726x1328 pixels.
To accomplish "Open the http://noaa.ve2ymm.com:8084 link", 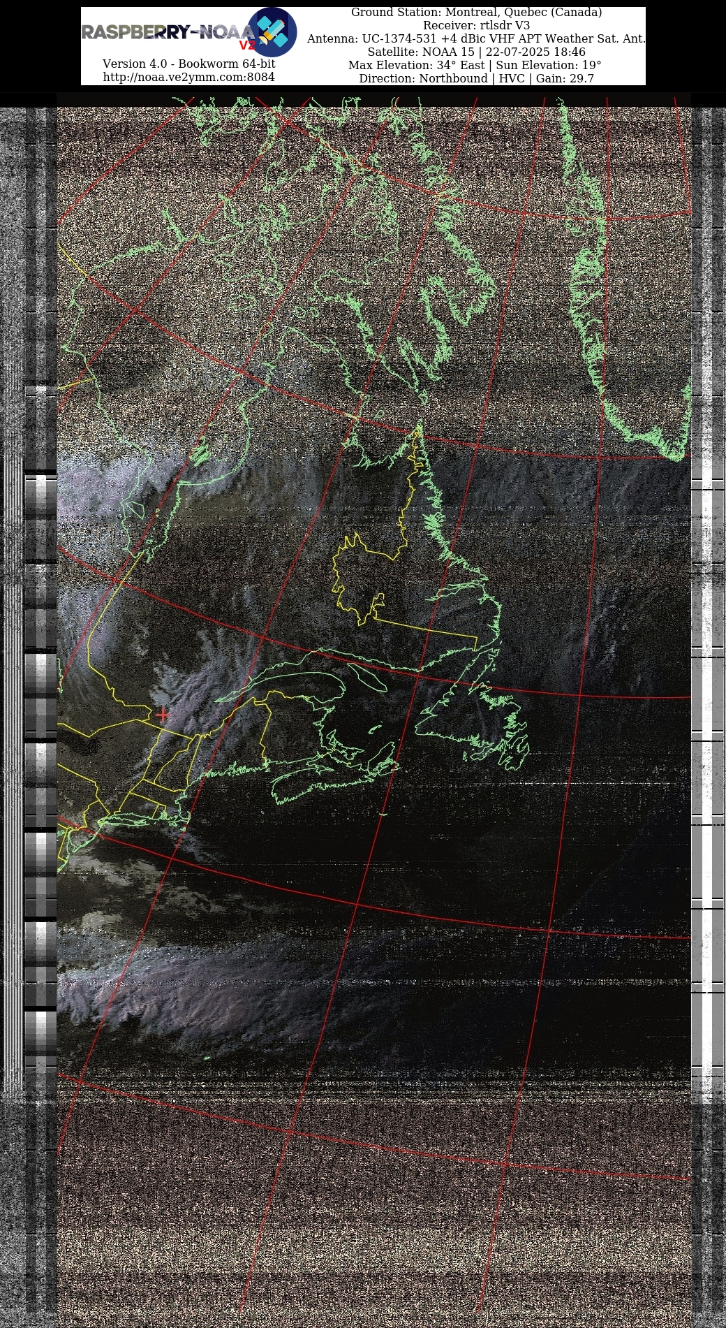I will coord(189,77).
